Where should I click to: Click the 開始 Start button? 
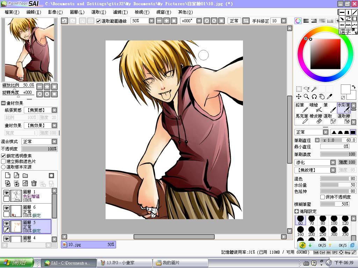[x=17, y=262]
